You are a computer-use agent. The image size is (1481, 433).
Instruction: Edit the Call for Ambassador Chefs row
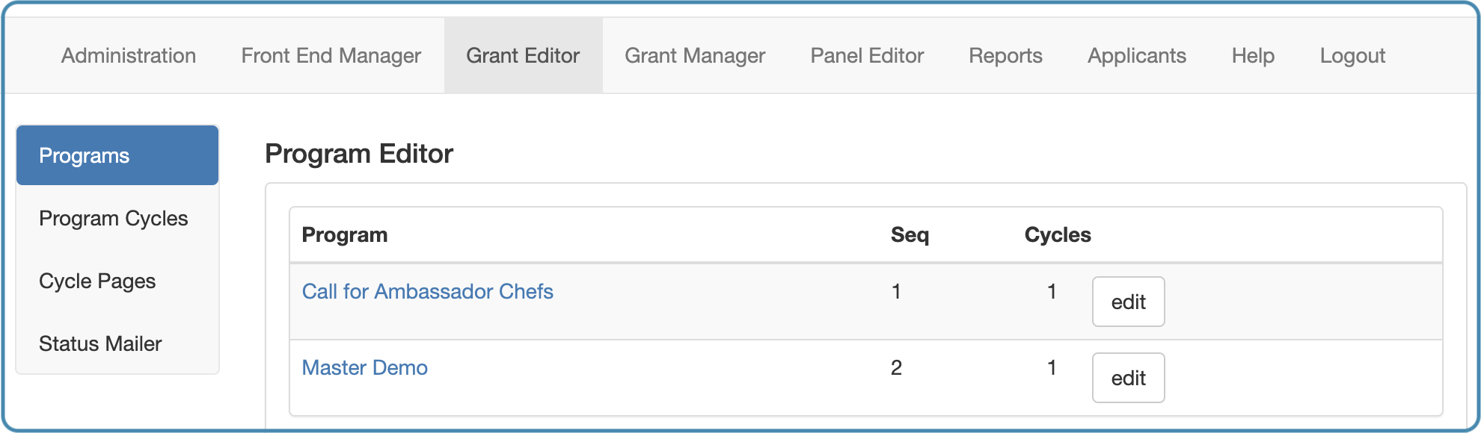[1128, 302]
